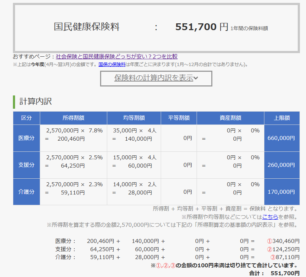Open the こちら reference link
Viewport: 306px width, 277px height.
pyautogui.click(x=270, y=217)
